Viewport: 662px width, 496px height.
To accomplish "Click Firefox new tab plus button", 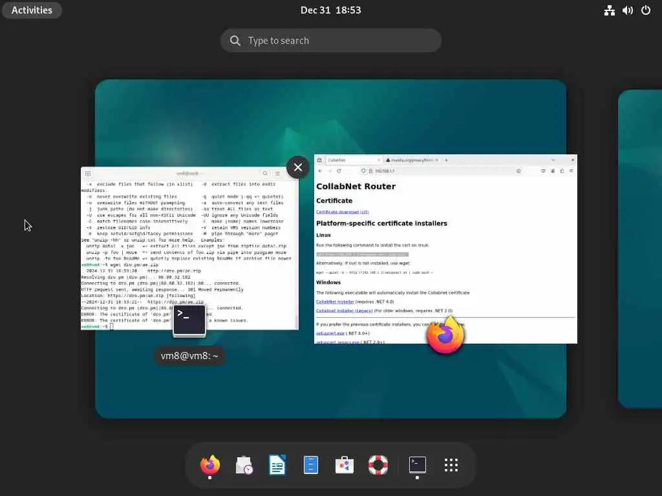I will pyautogui.click(x=446, y=160).
